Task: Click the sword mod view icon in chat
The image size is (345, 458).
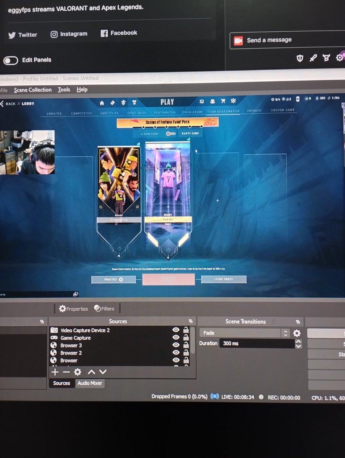Action: (x=313, y=58)
